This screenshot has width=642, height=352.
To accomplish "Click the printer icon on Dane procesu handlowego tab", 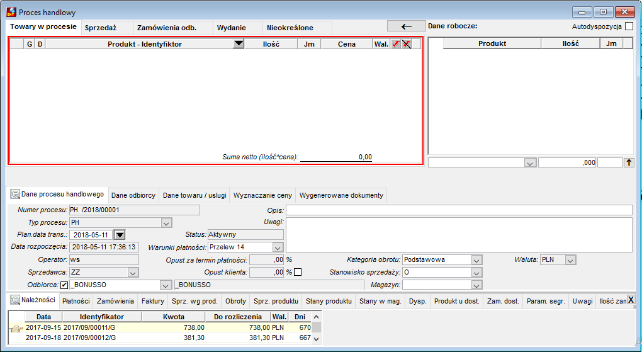I will (15, 194).
